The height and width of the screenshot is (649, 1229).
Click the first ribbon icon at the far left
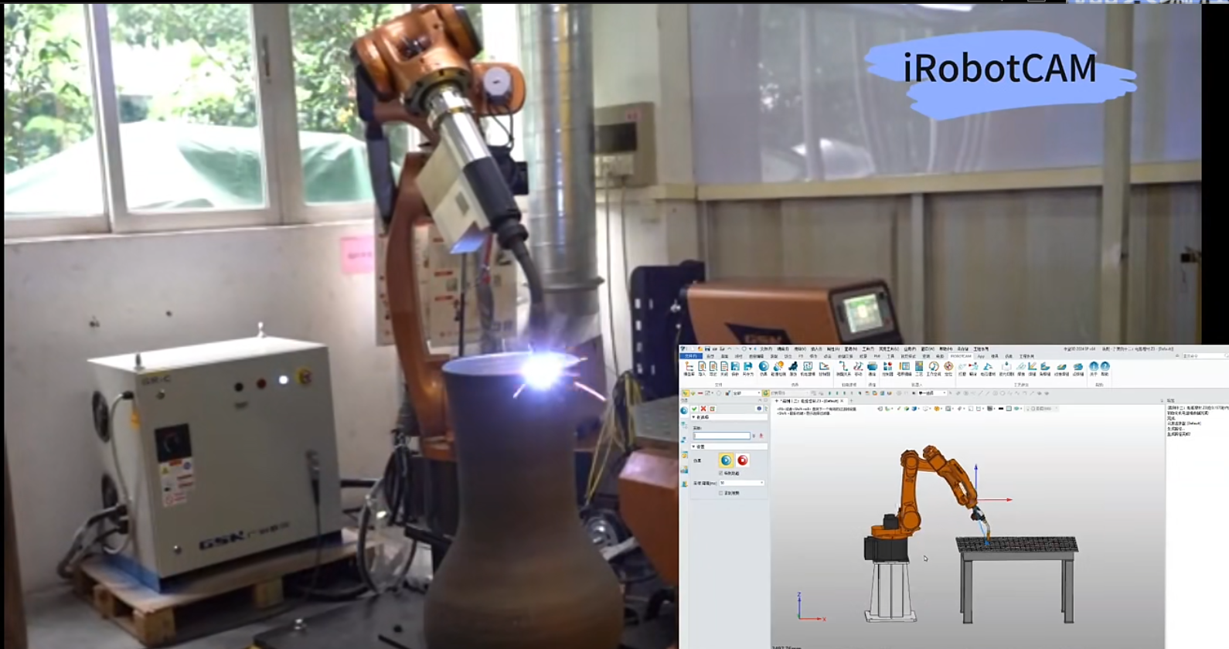[x=689, y=367]
